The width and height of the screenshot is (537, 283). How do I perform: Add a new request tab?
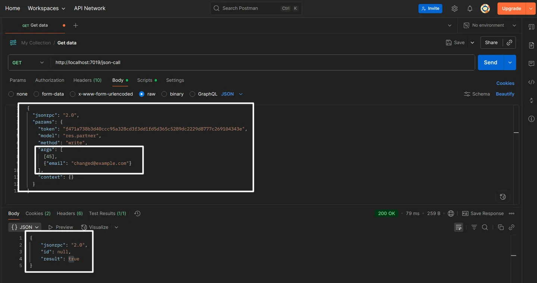click(x=76, y=25)
